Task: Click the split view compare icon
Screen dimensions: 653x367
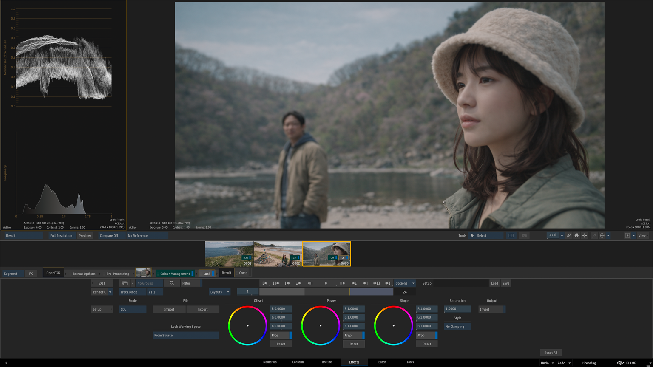Action: 511,236
